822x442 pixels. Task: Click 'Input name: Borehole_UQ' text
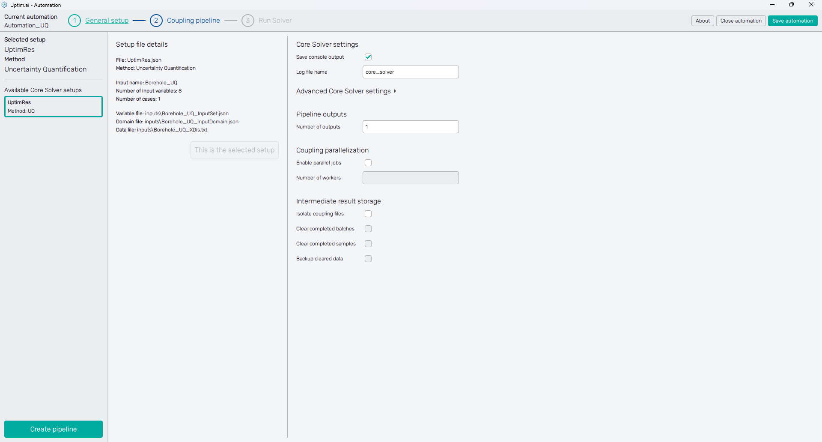point(146,83)
